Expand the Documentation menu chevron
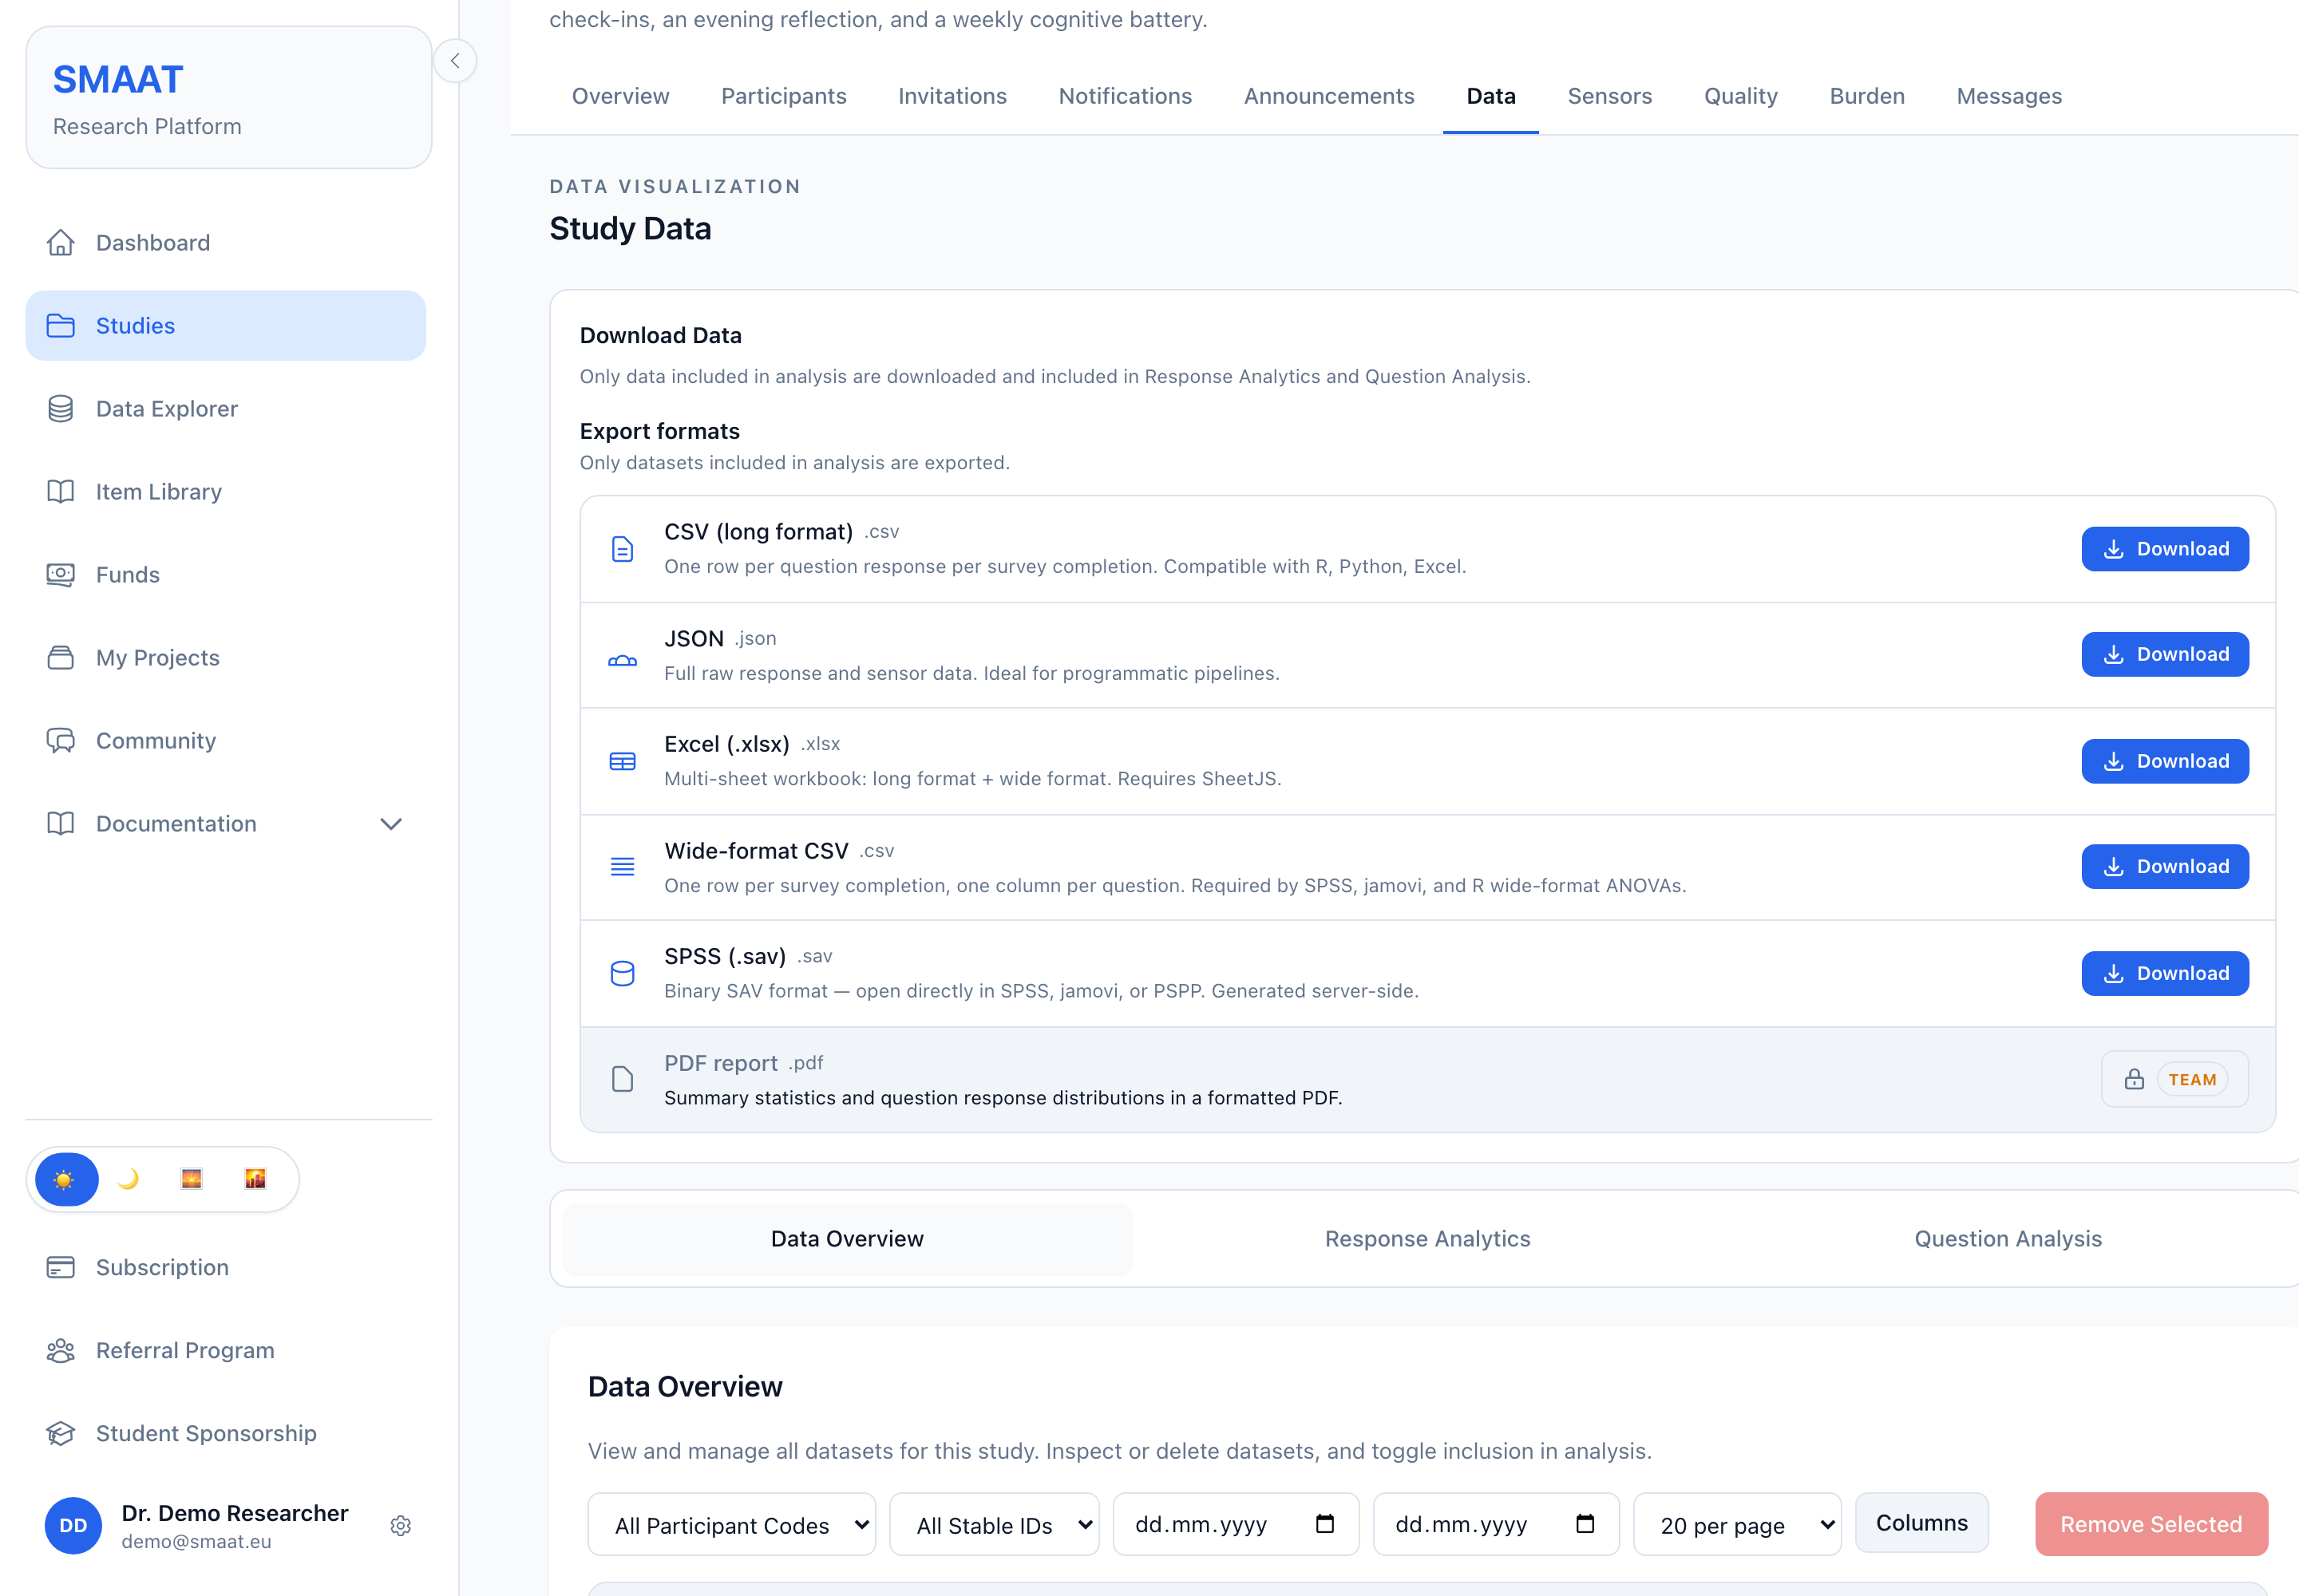 [x=391, y=824]
